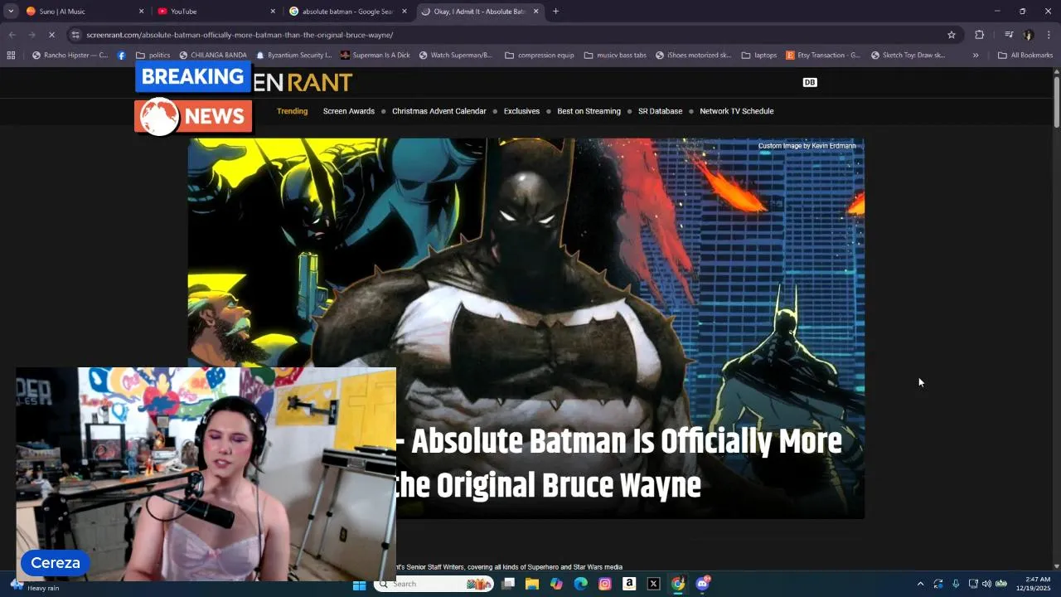Open Screen Awards nav item
1061x597 pixels.
(349, 111)
